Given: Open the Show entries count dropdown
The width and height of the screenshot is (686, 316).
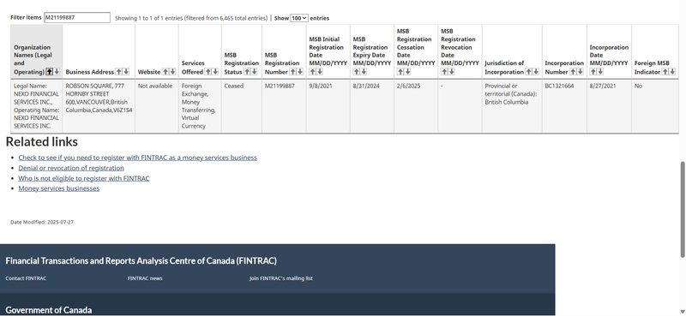Looking at the screenshot, I should click(x=299, y=18).
